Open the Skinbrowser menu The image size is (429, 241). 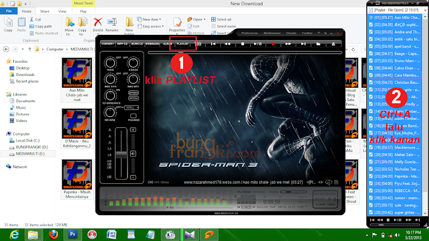tap(272, 33)
